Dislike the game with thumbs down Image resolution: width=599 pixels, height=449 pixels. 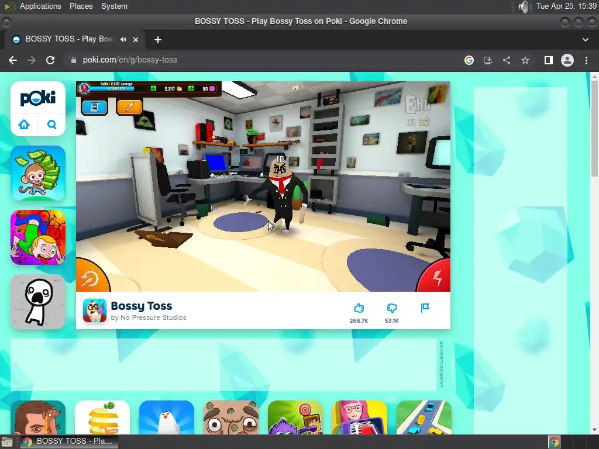coord(391,308)
